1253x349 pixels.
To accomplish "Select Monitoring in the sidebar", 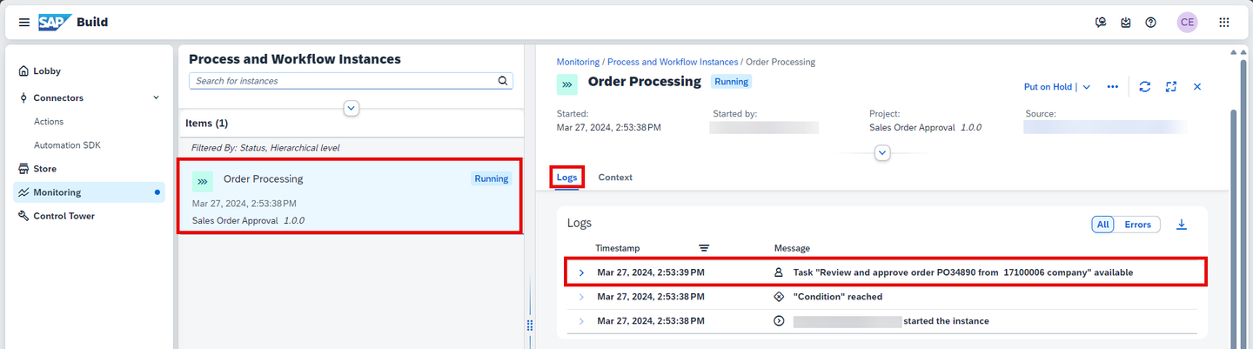I will [89, 192].
